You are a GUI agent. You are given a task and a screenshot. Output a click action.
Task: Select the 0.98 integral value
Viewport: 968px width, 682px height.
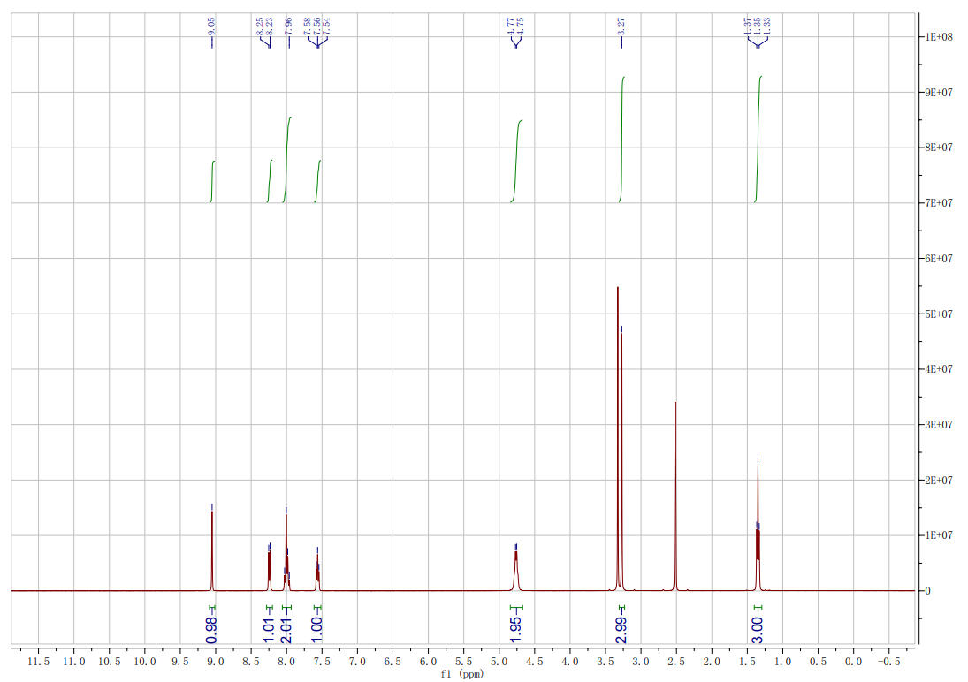tap(210, 630)
